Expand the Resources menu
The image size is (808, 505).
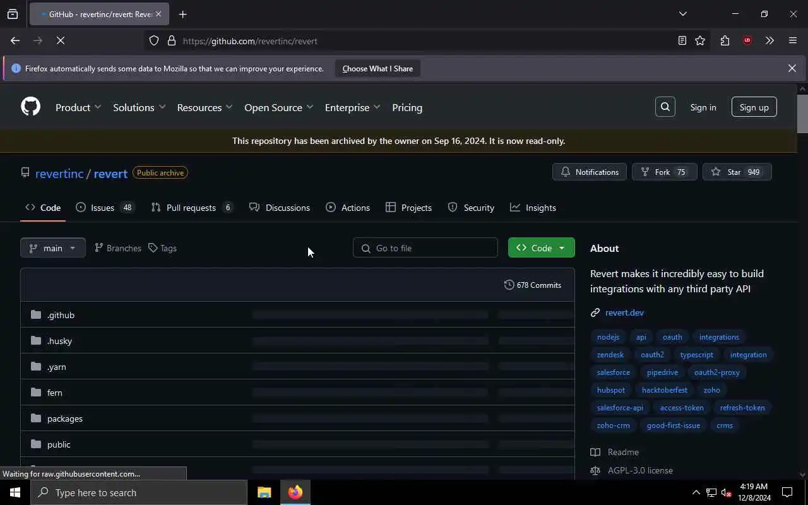pyautogui.click(x=205, y=107)
